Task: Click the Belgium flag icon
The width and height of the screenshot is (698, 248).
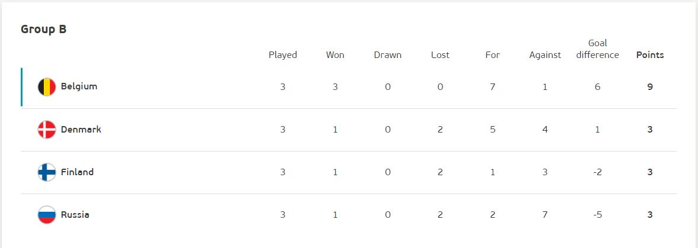Action: click(47, 87)
